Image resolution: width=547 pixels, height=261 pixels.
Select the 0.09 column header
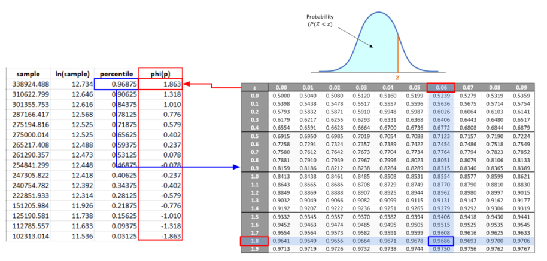521,87
